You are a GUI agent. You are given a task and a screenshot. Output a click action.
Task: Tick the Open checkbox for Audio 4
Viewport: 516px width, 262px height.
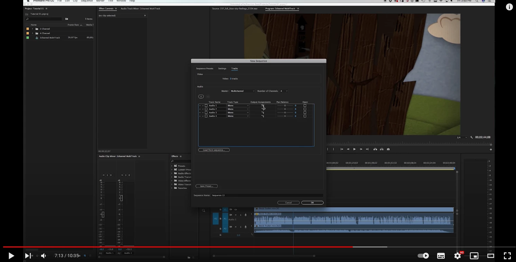click(305, 116)
